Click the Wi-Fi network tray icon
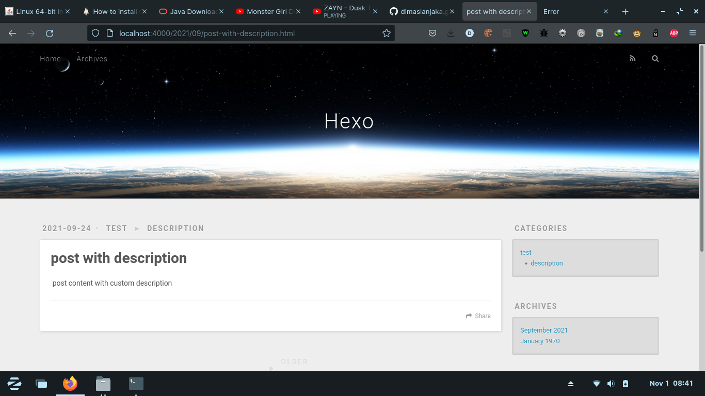The image size is (705, 396). (x=597, y=384)
